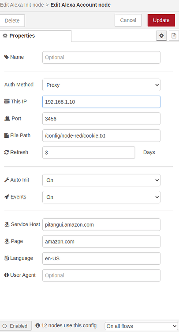Toggle the Enabled button at the bottom
The image size is (179, 332).
click(x=15, y=326)
